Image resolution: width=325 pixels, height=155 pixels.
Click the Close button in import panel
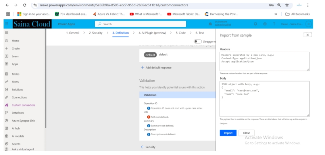coord(246,133)
